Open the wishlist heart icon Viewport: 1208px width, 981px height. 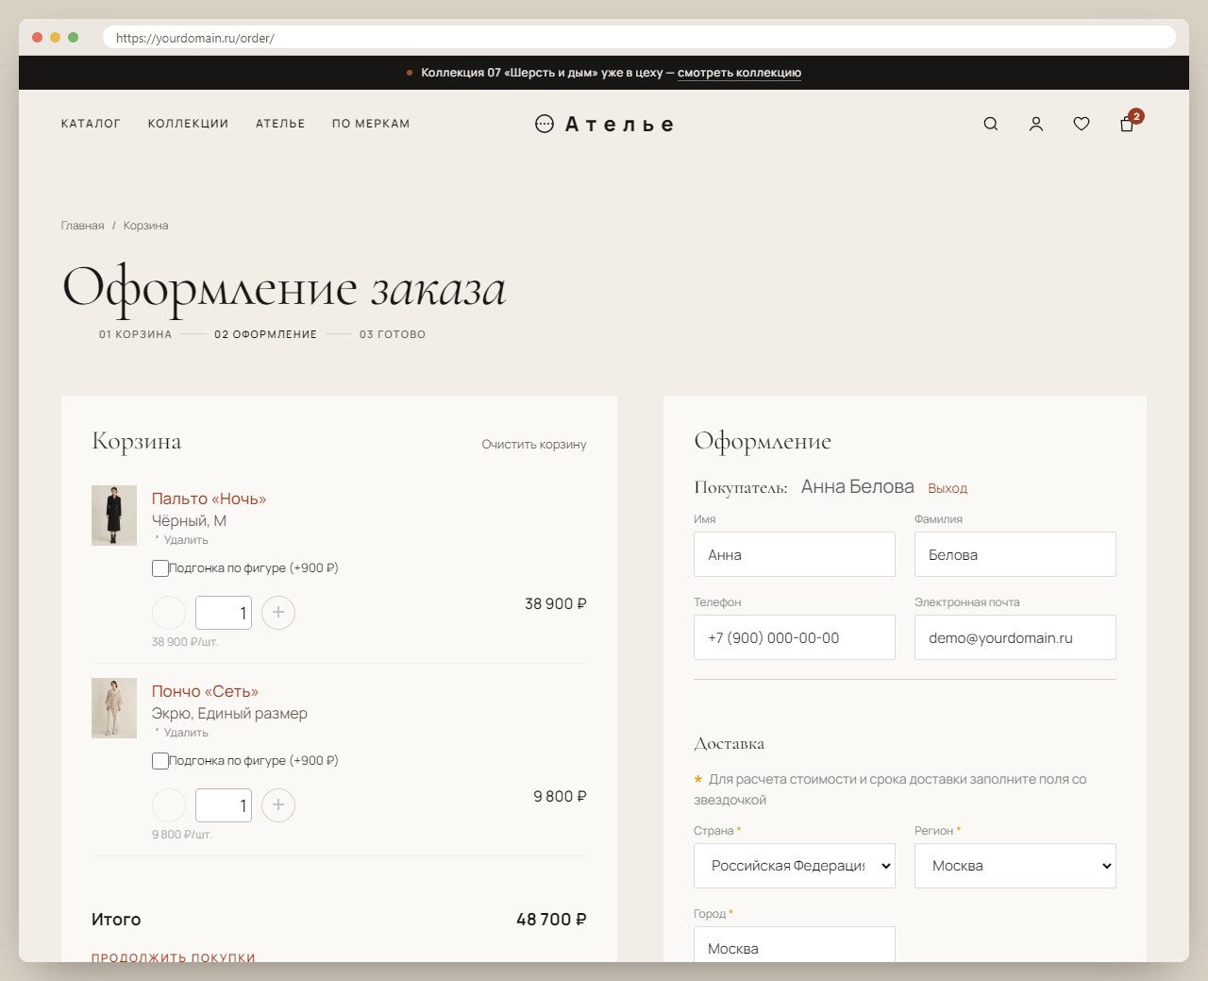(1082, 124)
